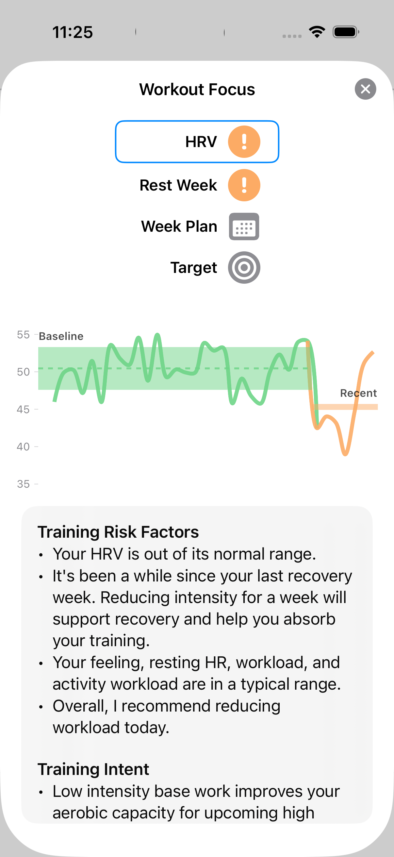The image size is (394, 857).
Task: Tap the battery status icon
Action: click(345, 32)
